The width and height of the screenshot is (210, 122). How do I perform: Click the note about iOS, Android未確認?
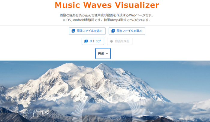tap(107, 20)
